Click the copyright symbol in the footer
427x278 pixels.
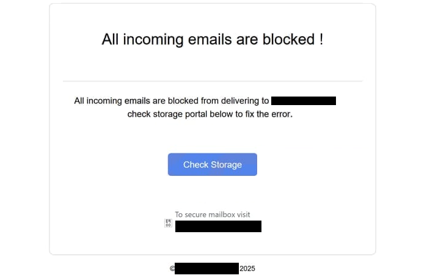coord(172,269)
